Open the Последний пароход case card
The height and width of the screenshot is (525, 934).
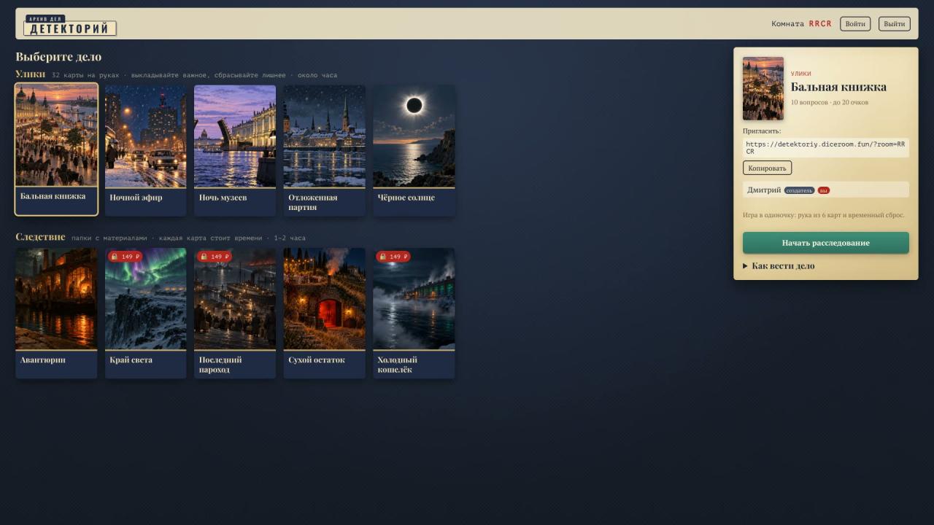235,313
